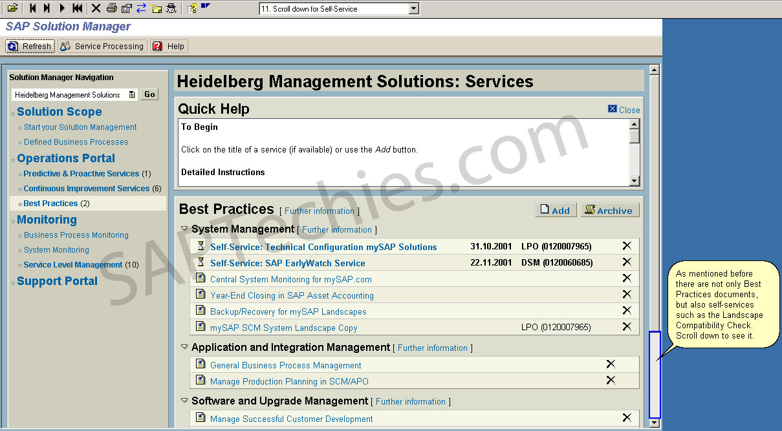This screenshot has width=782, height=431.
Task: Open Start your Solution Management
Action: tap(80, 127)
